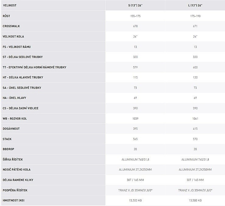The width and height of the screenshot is (225, 206).
Task: Select the L (13") 26" column header
Action: (195, 5)
